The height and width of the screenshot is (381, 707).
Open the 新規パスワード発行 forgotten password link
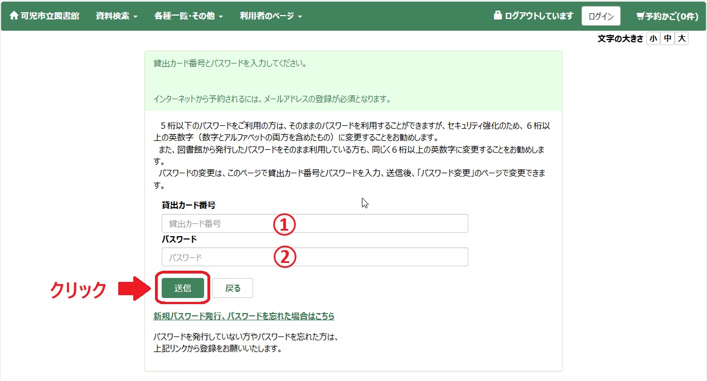pos(244,316)
